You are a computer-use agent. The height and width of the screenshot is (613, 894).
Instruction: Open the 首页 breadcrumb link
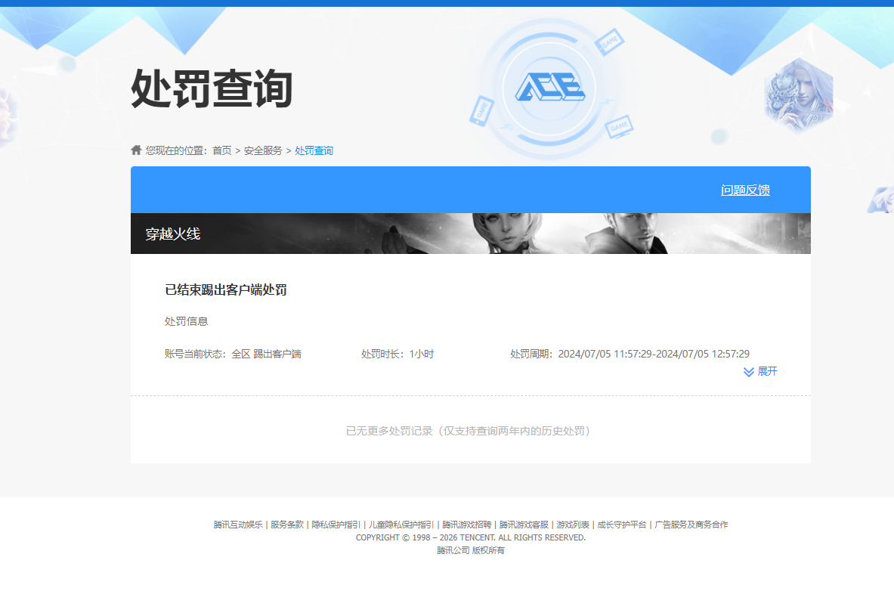[221, 150]
